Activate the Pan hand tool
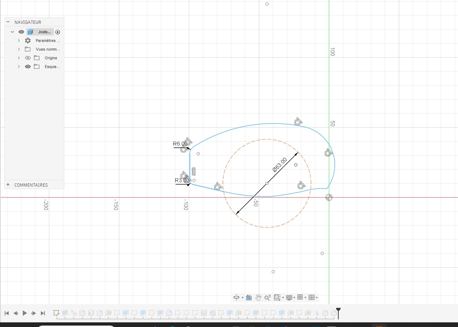This screenshot has width=458, height=327. 258,297
